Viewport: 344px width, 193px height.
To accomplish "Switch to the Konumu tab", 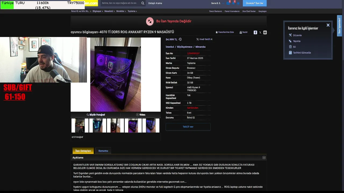I will click(103, 151).
